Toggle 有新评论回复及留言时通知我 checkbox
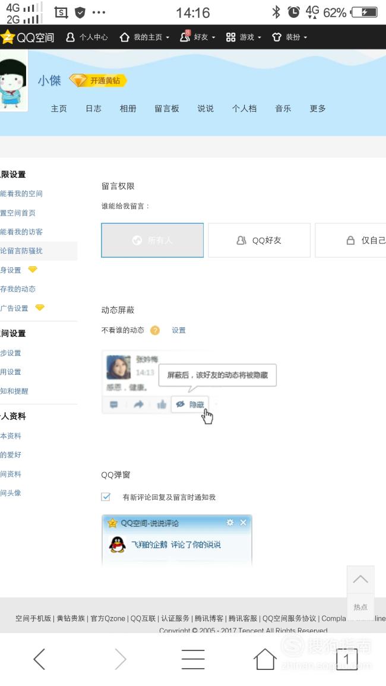This screenshot has height=686, width=386. point(106,497)
